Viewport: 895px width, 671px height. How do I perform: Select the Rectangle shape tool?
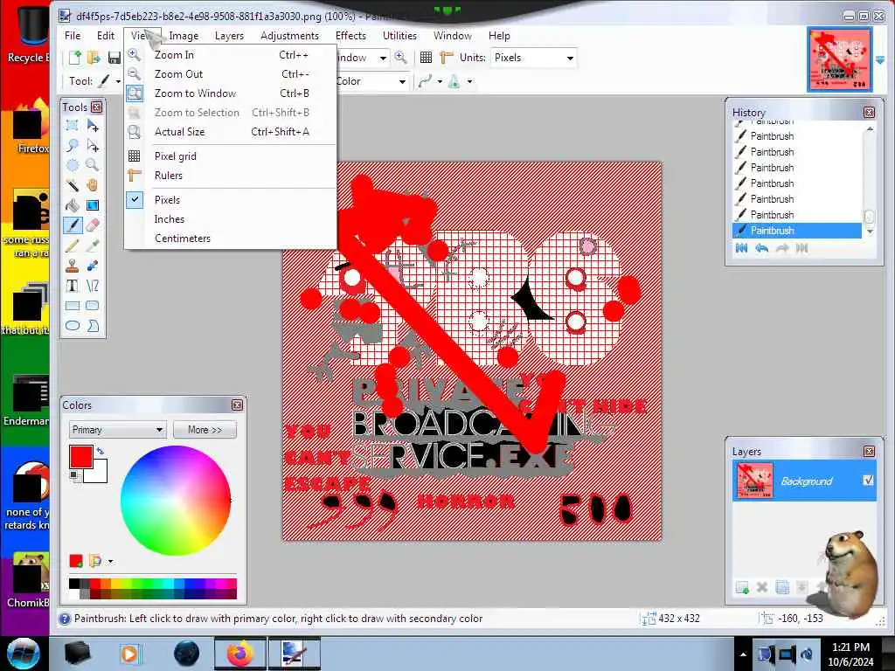pos(73,306)
